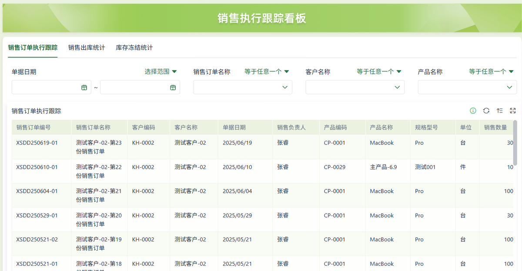Change the 销售订单名称 filter operator 等于任意一个
This screenshot has width=522, height=271.
coord(267,72)
